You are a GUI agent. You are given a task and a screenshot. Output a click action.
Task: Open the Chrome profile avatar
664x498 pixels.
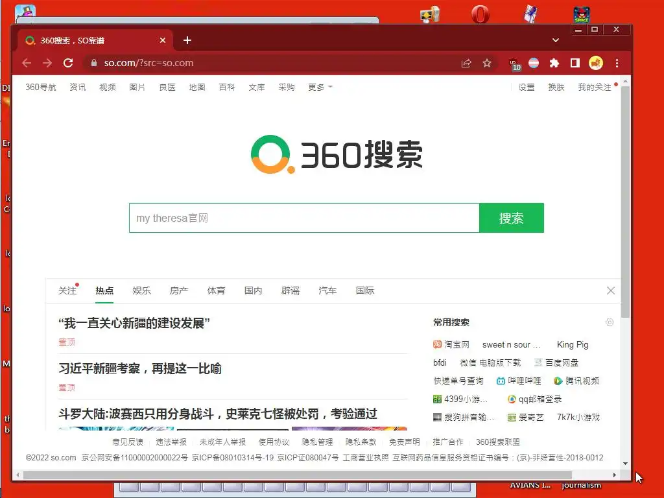pos(596,63)
